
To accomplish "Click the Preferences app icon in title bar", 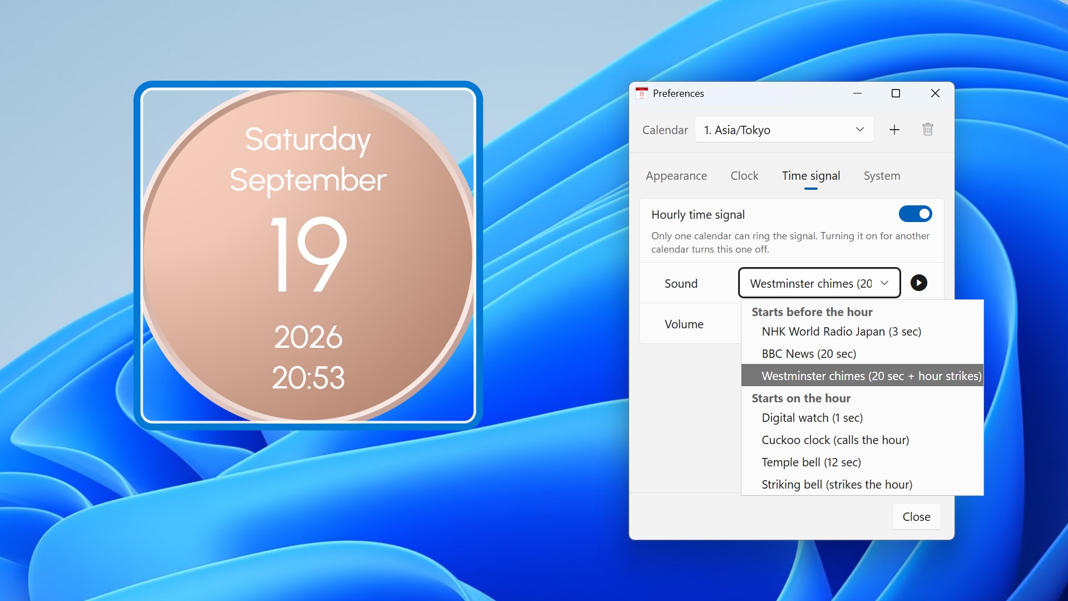I will point(642,93).
